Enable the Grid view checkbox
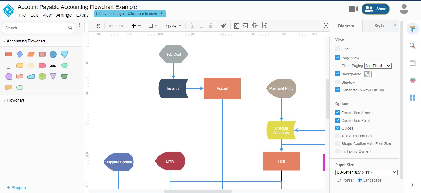This screenshot has width=421, height=193. tap(337, 49)
